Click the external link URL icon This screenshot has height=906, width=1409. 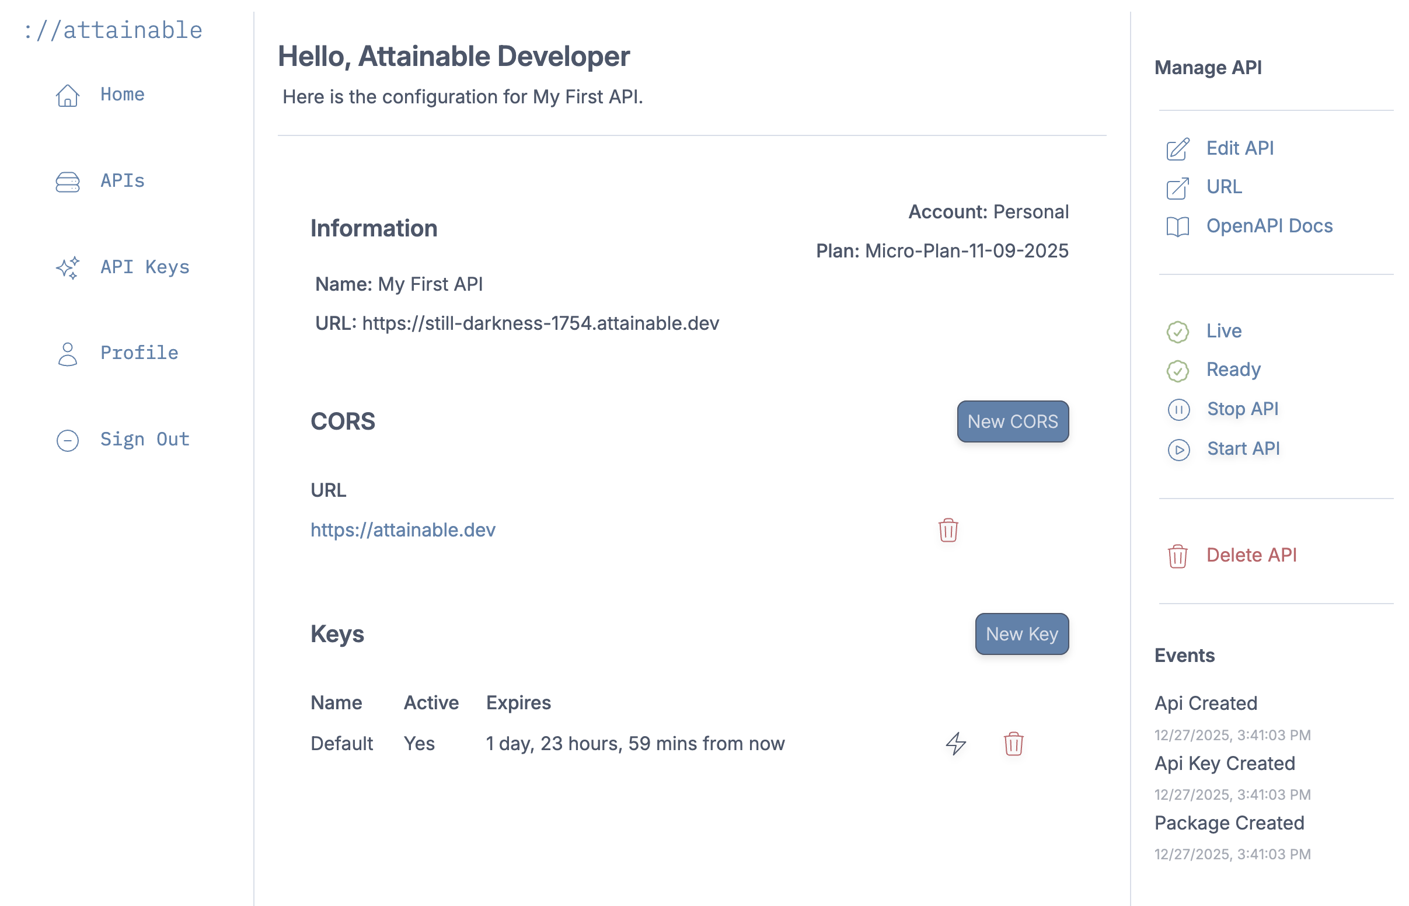tap(1177, 187)
